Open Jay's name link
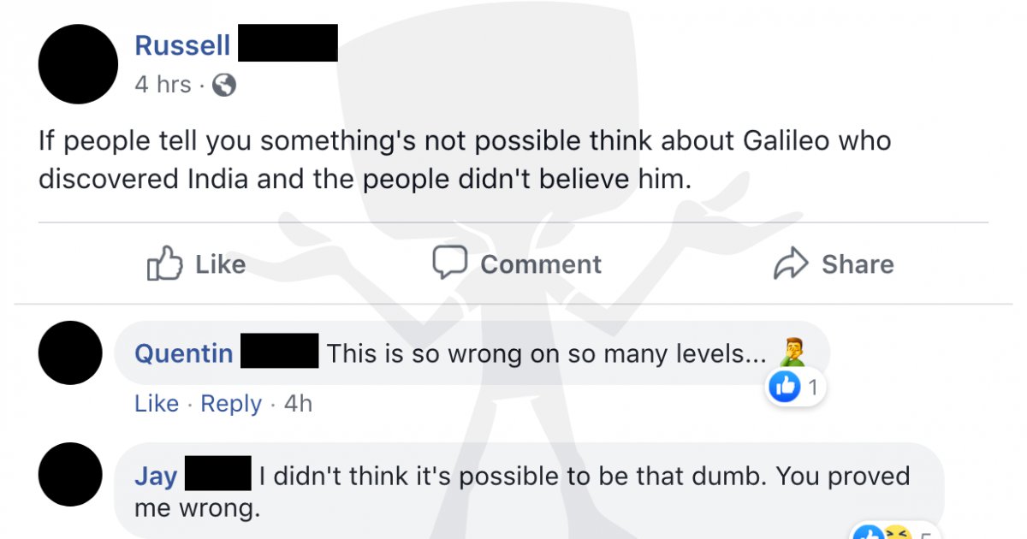Viewport: 1027px width, 539px height. pos(156,476)
